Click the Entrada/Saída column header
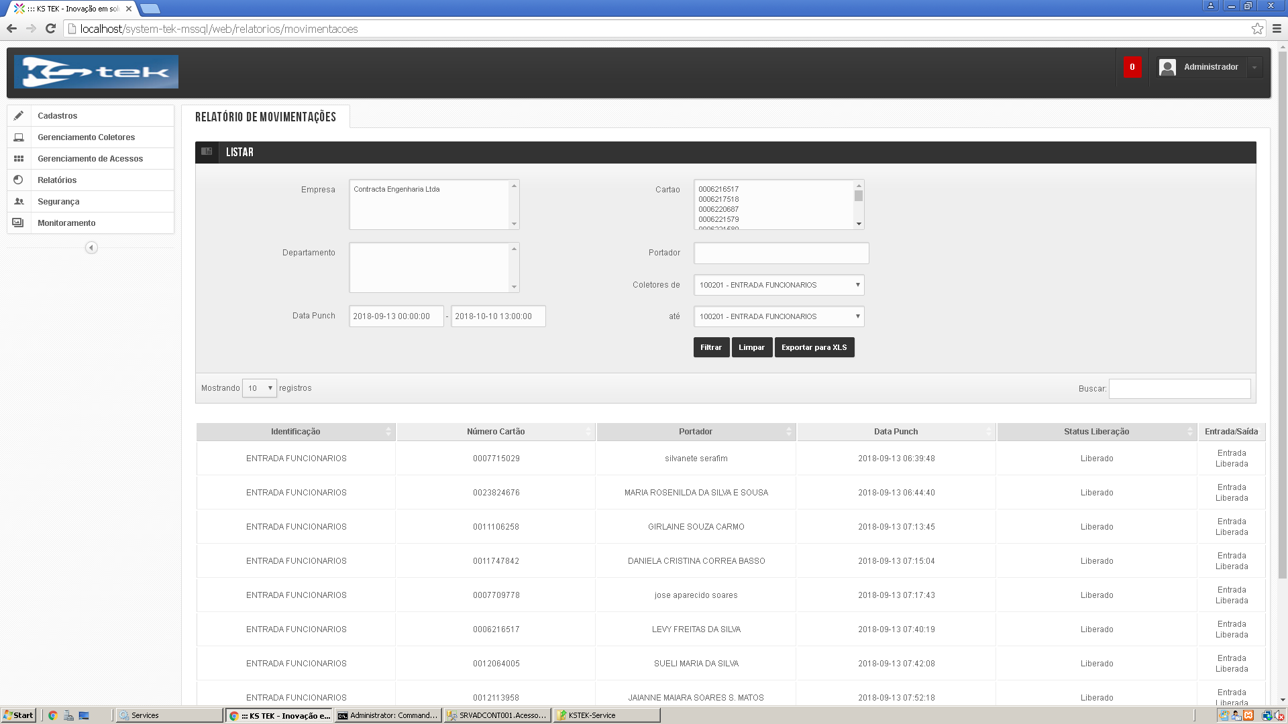1288x724 pixels. (1232, 432)
